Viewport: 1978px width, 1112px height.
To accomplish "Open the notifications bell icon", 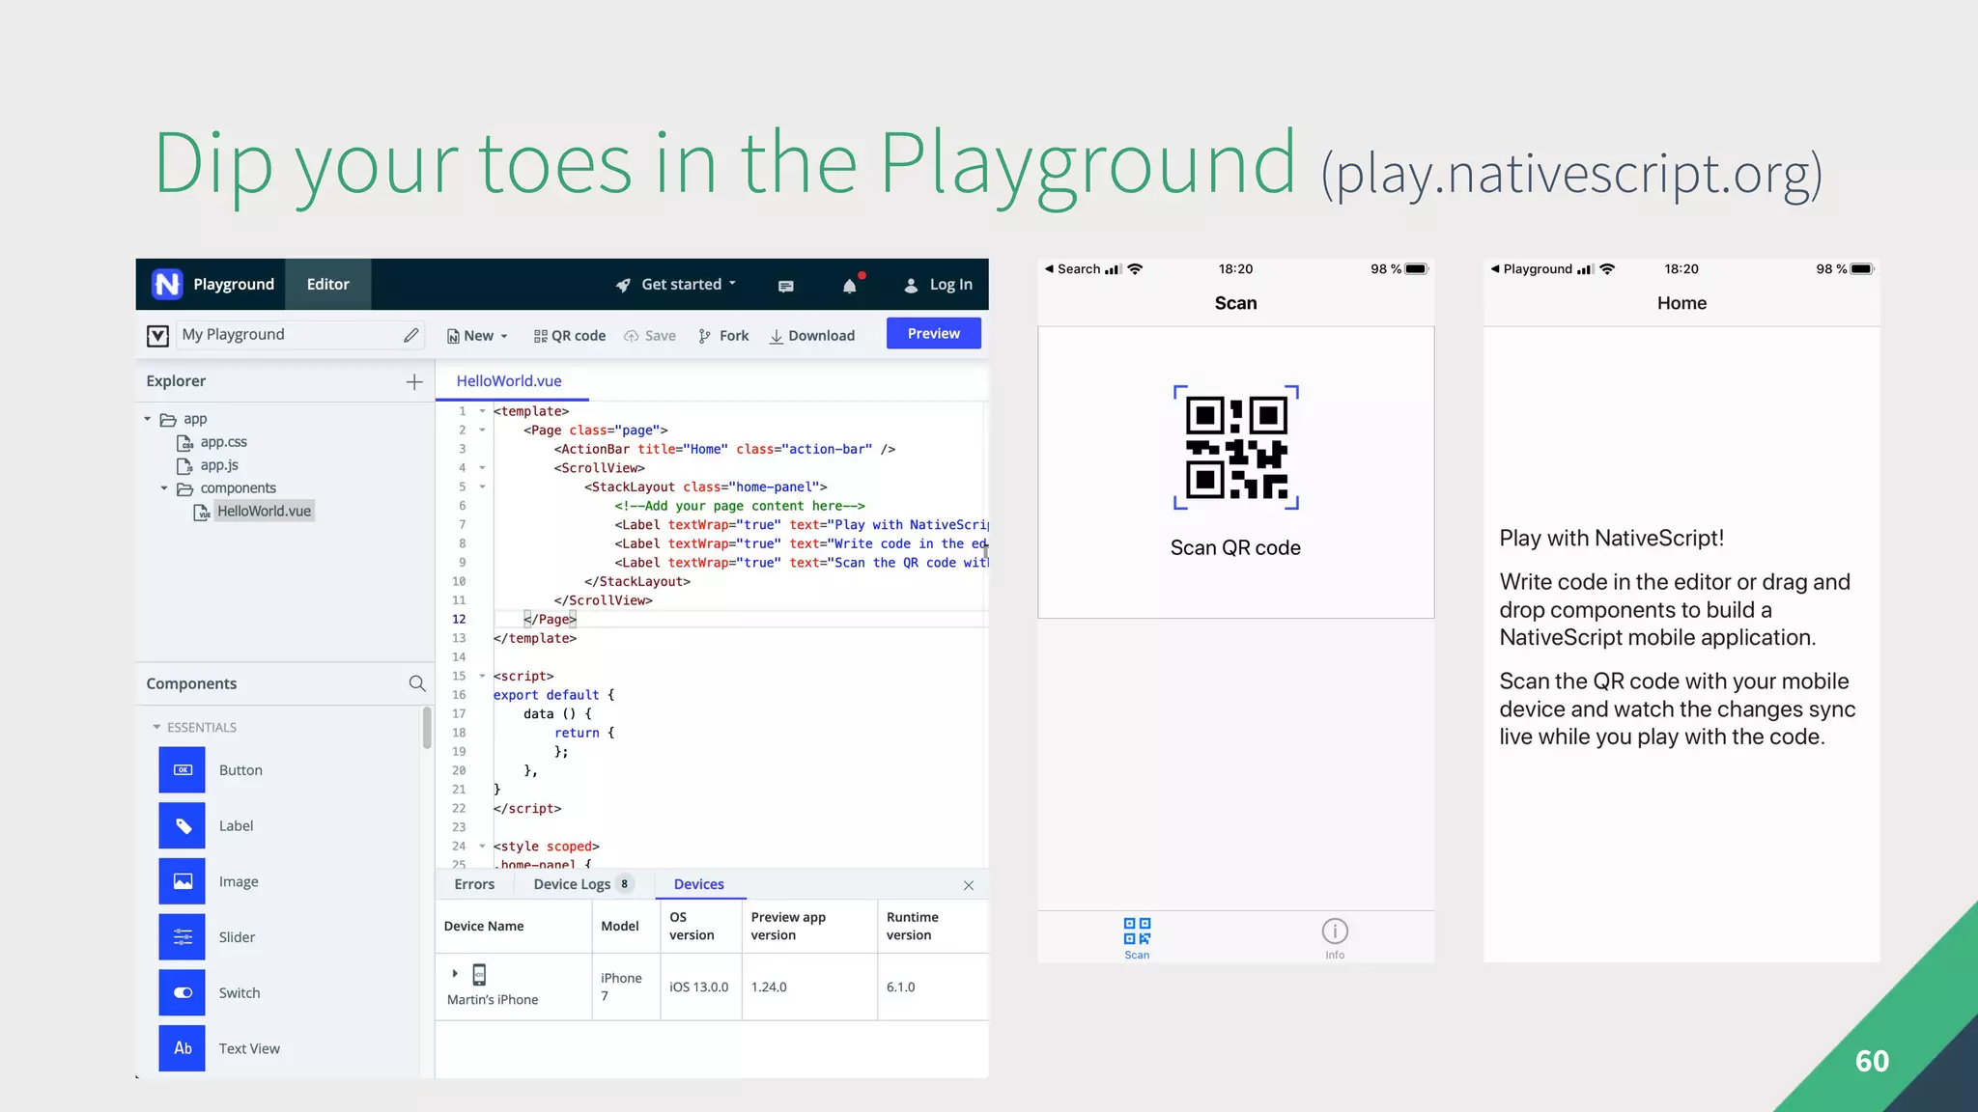I will (850, 285).
